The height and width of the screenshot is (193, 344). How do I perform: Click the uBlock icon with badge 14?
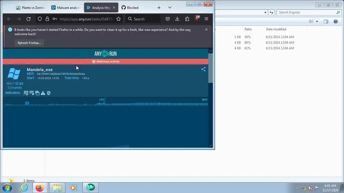tap(197, 18)
